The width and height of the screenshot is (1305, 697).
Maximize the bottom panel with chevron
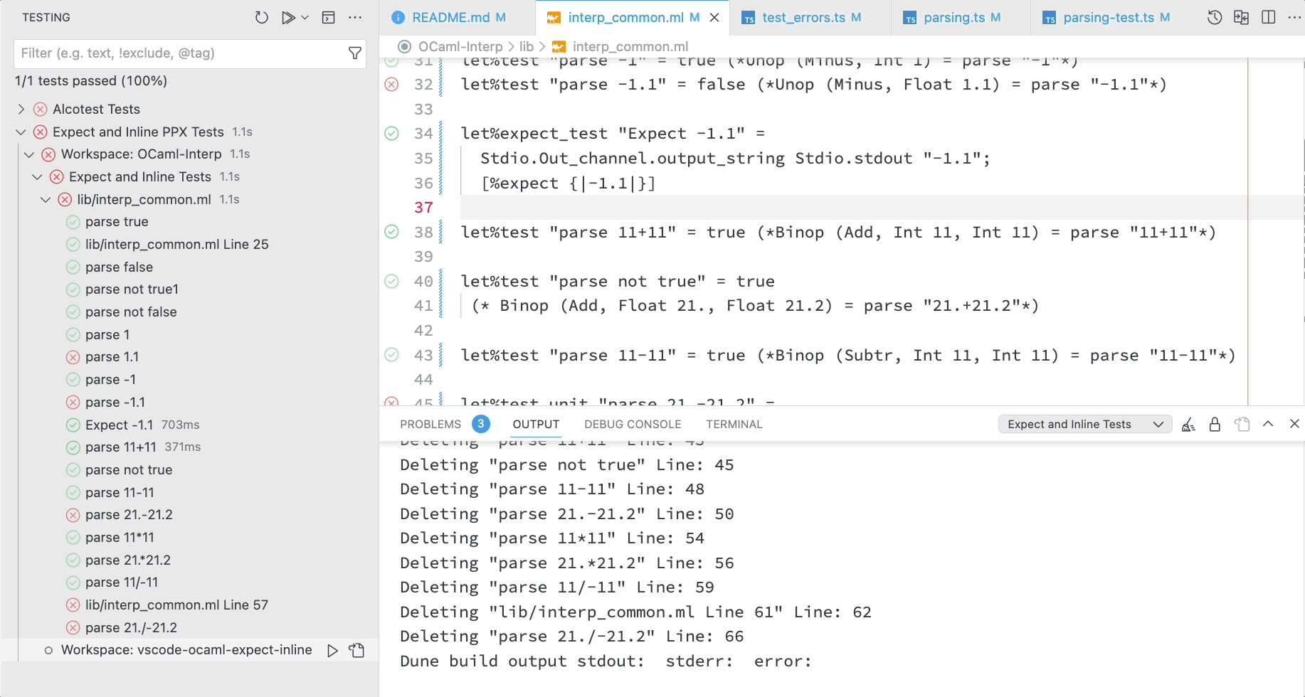click(x=1267, y=424)
